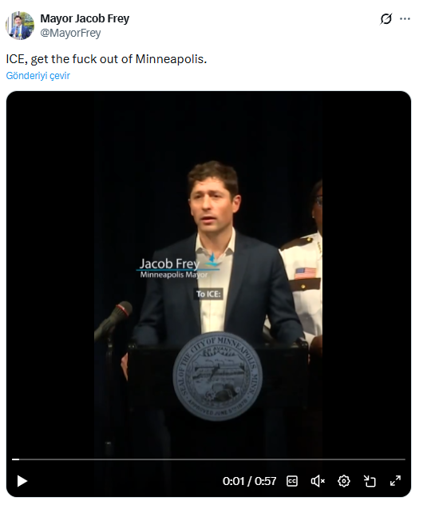This screenshot has width=423, height=505.
Task: Click the City of Minneapolis seal in video
Action: (217, 376)
